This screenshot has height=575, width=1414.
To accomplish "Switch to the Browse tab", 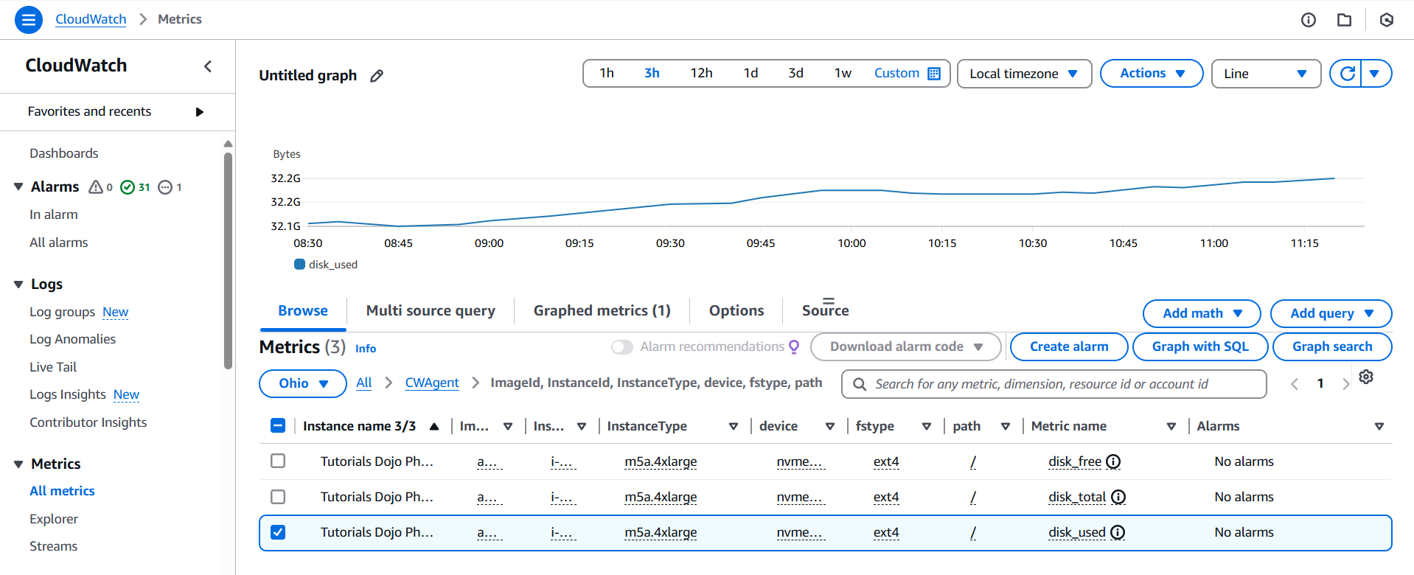I will [x=303, y=311].
